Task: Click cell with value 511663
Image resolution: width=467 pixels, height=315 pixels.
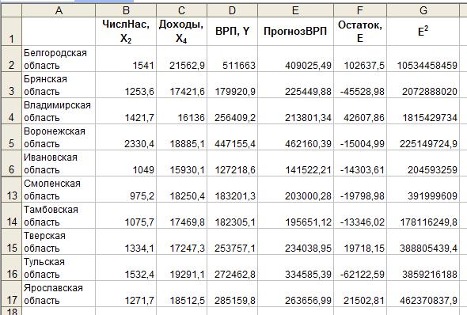Action: point(232,59)
